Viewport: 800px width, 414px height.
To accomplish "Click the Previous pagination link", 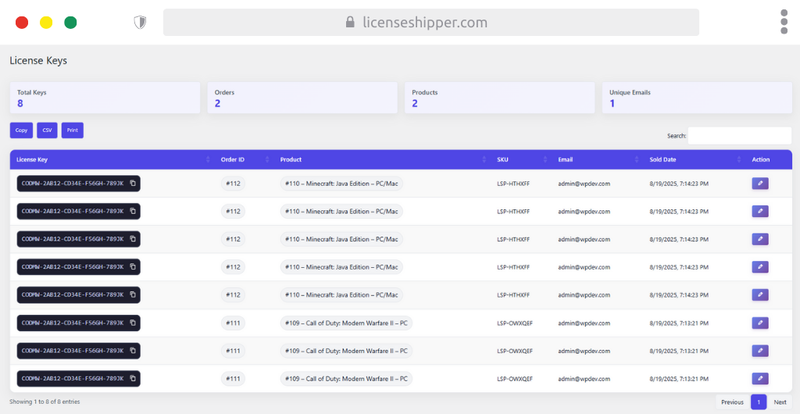I will [x=732, y=402].
